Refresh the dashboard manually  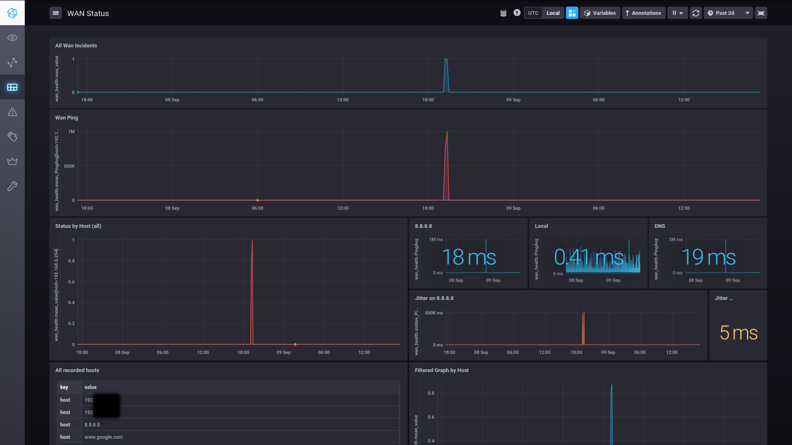point(696,13)
